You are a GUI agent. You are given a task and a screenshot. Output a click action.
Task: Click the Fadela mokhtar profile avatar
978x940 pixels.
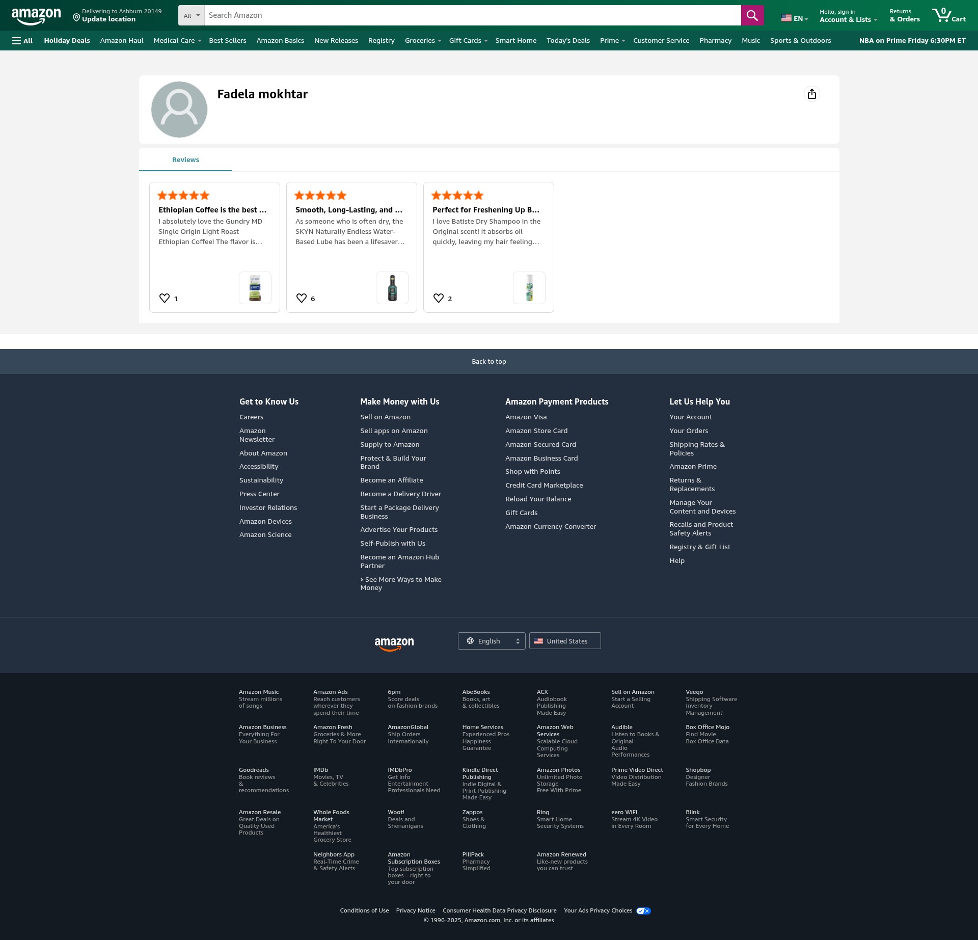(179, 110)
